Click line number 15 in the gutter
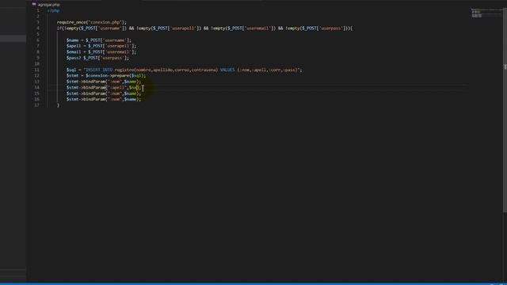This screenshot has height=285, width=507. tap(37, 93)
